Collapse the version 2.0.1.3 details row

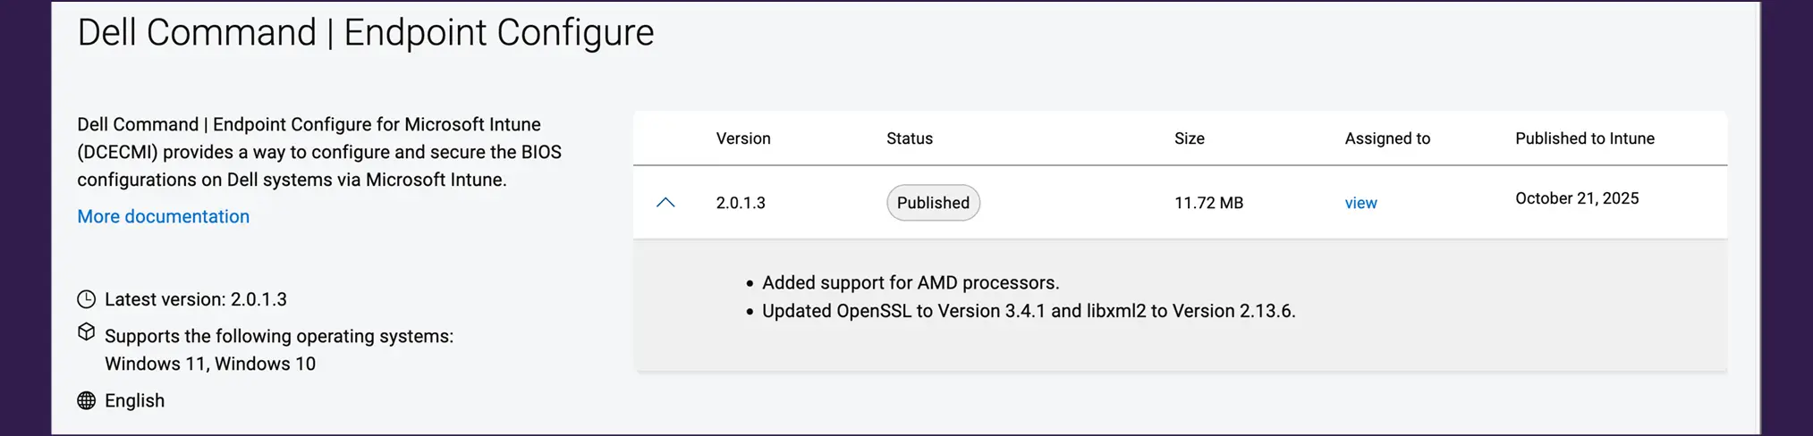tap(665, 203)
